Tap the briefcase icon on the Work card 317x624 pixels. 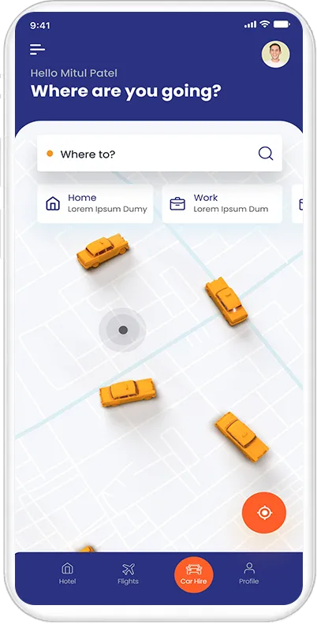coord(177,204)
